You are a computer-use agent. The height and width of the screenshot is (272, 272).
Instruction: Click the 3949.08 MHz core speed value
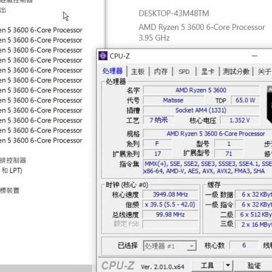pyautogui.click(x=170, y=194)
